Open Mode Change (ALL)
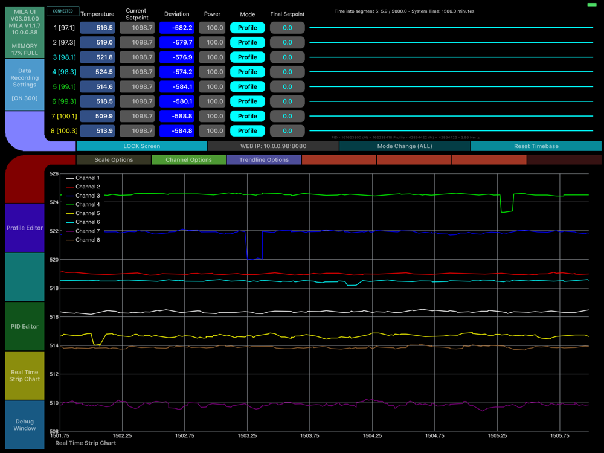This screenshot has height=453, width=604. (x=405, y=146)
